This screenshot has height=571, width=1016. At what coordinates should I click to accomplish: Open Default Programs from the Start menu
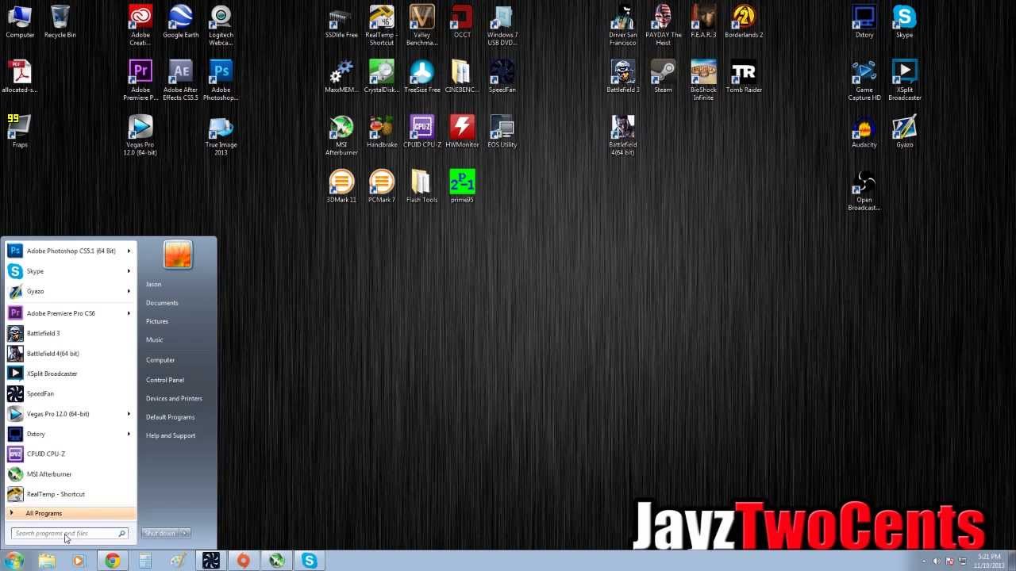point(170,417)
